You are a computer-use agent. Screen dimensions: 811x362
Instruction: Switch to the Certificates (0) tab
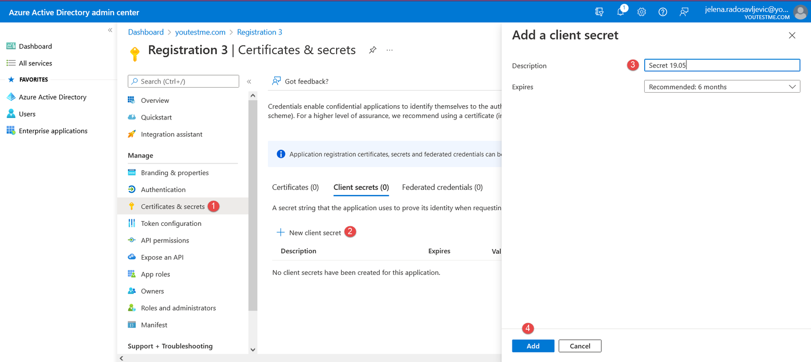point(295,187)
